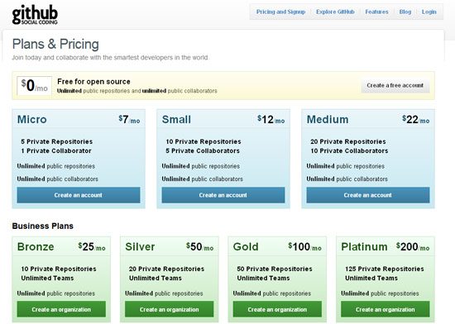Click 5 Private Repositories in Micro plan
The height and width of the screenshot is (324, 455).
pyautogui.click(x=56, y=141)
